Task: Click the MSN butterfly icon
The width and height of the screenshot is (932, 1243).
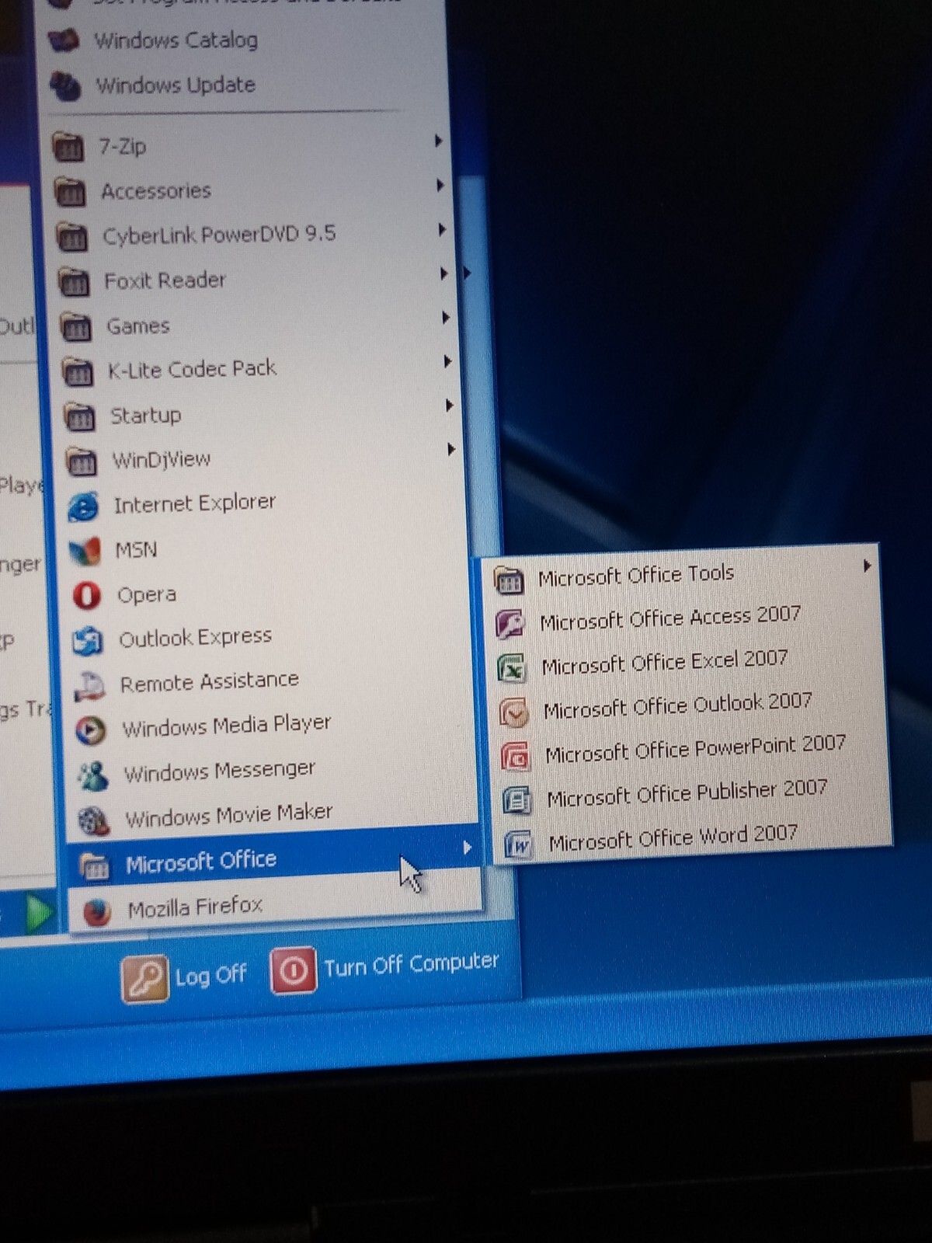Action: (x=85, y=552)
